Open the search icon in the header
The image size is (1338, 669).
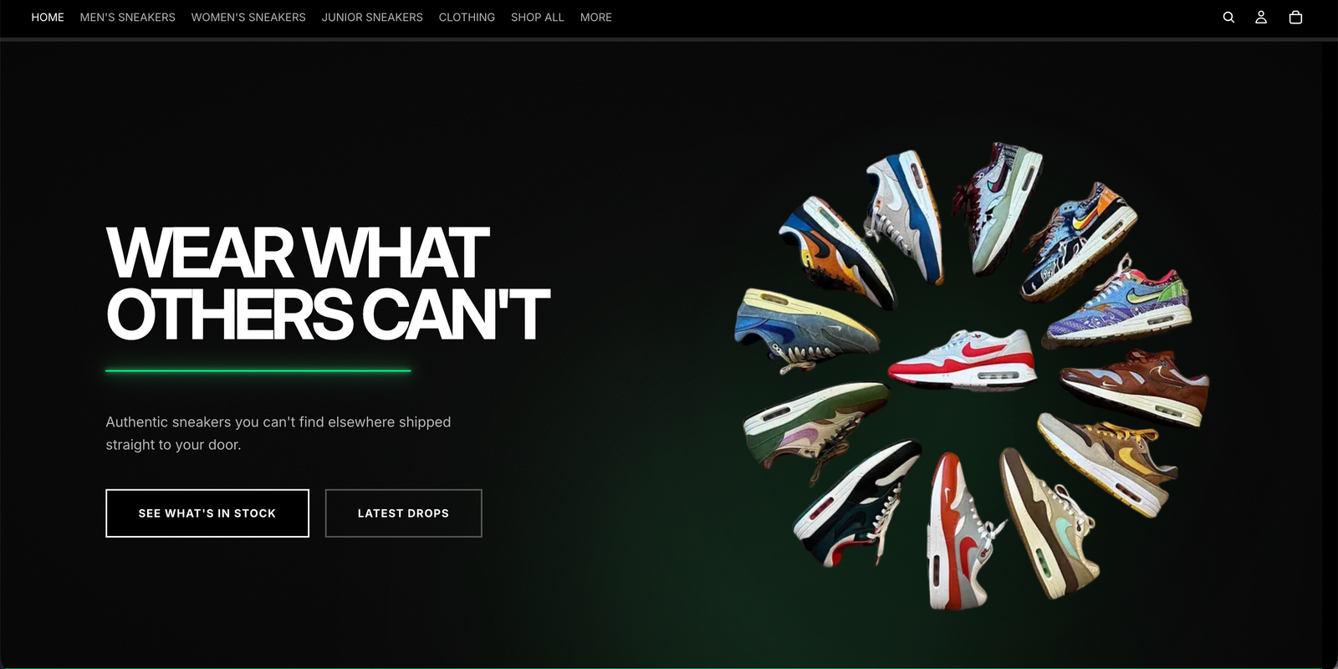(x=1228, y=18)
